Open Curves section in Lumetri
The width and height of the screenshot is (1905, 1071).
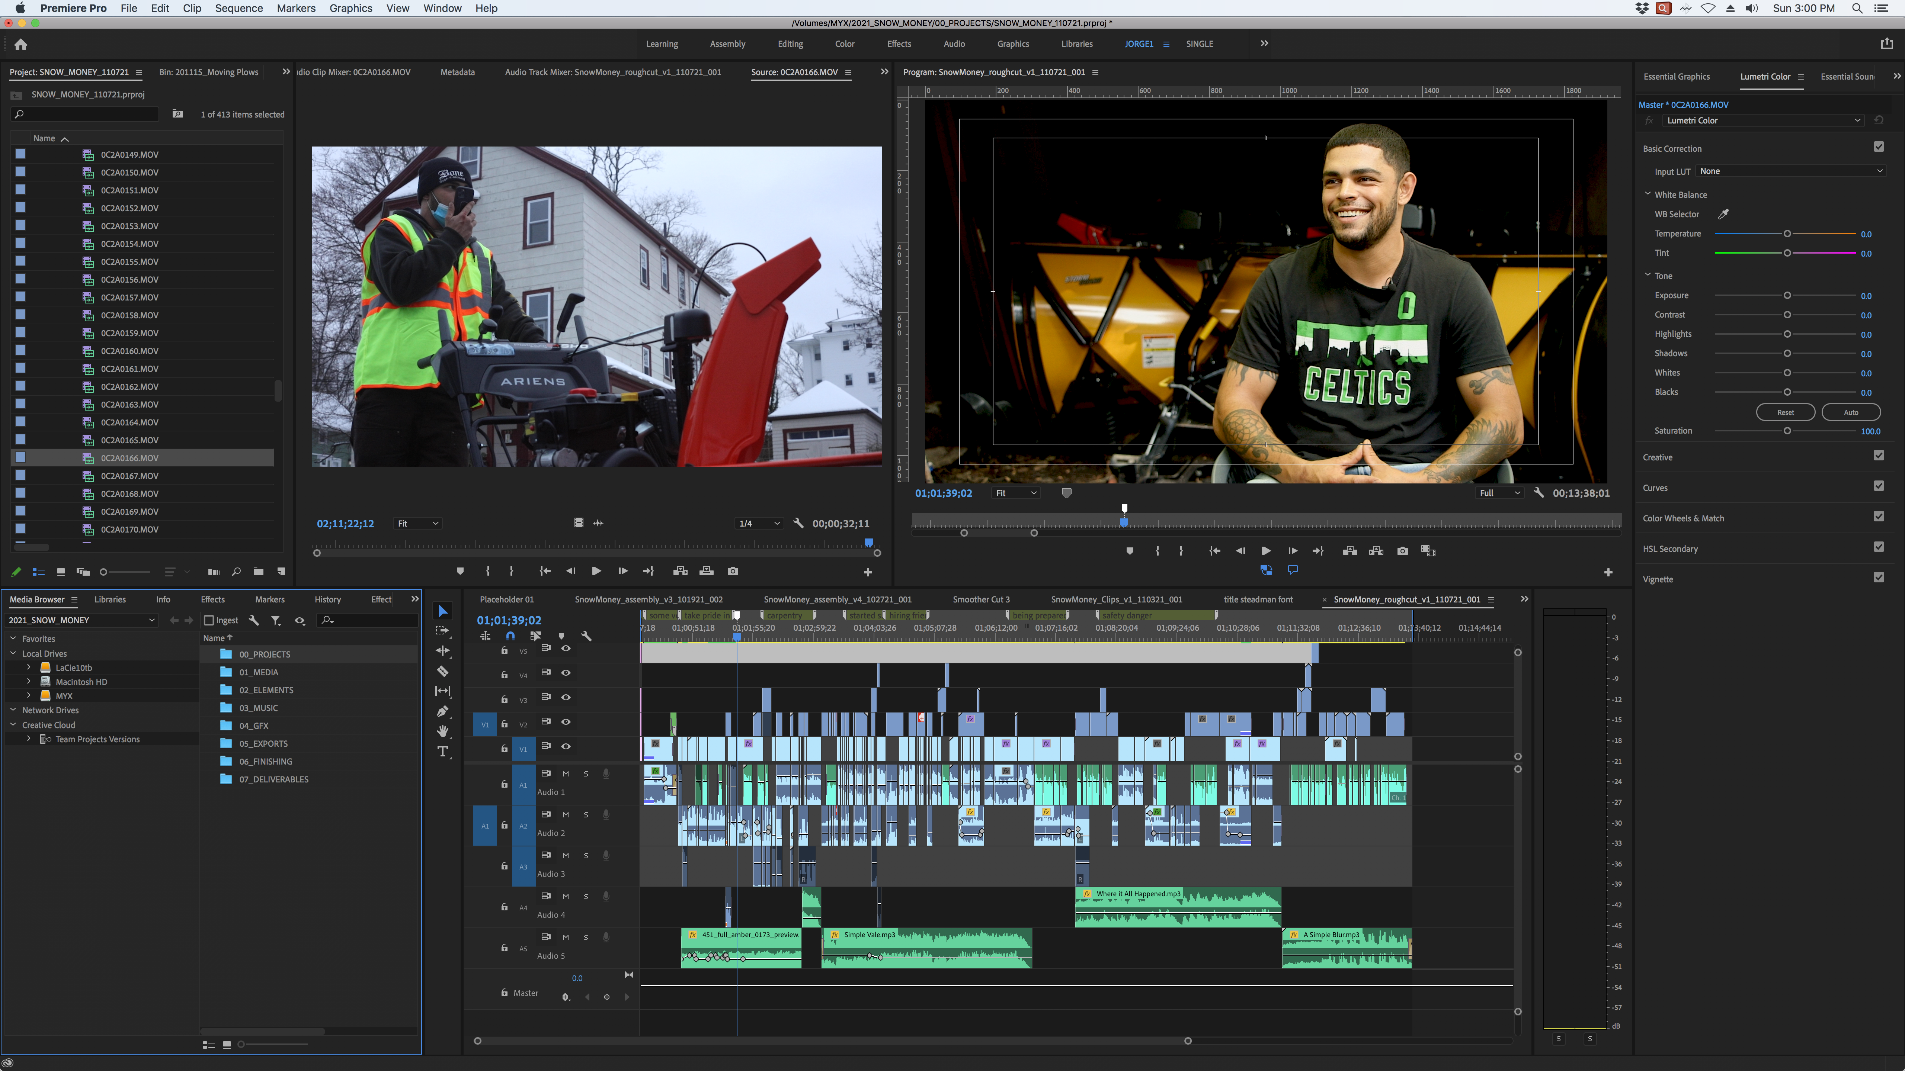tap(1655, 488)
